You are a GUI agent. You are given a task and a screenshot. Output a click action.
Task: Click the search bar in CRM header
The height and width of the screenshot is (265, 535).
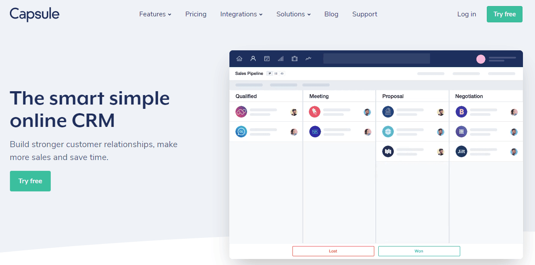tap(377, 59)
